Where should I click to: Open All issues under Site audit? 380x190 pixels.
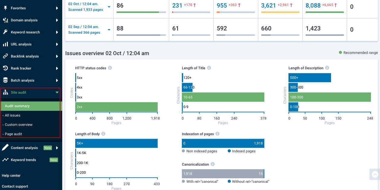coord(13,115)
